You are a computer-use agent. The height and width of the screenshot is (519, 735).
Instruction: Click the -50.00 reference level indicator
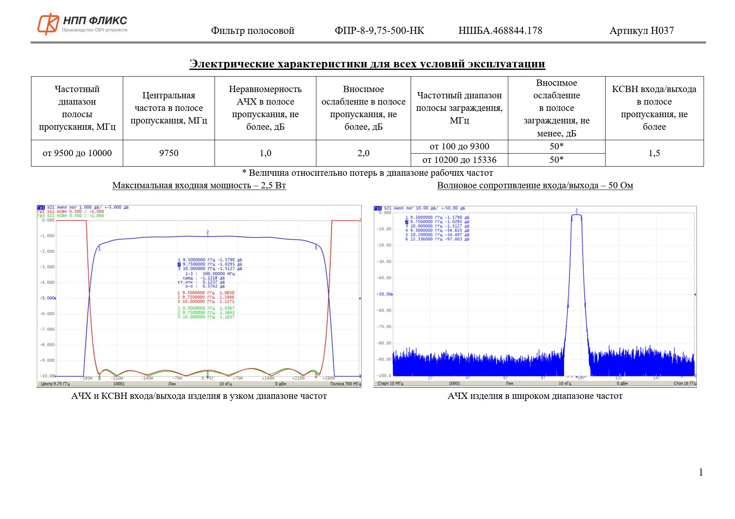point(384,294)
